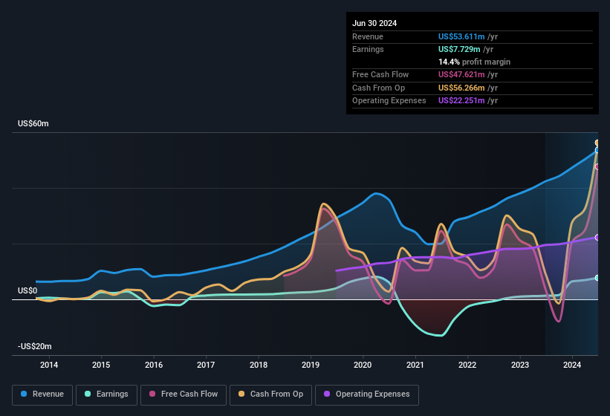Toggle Operating Expenses legend item

367,394
